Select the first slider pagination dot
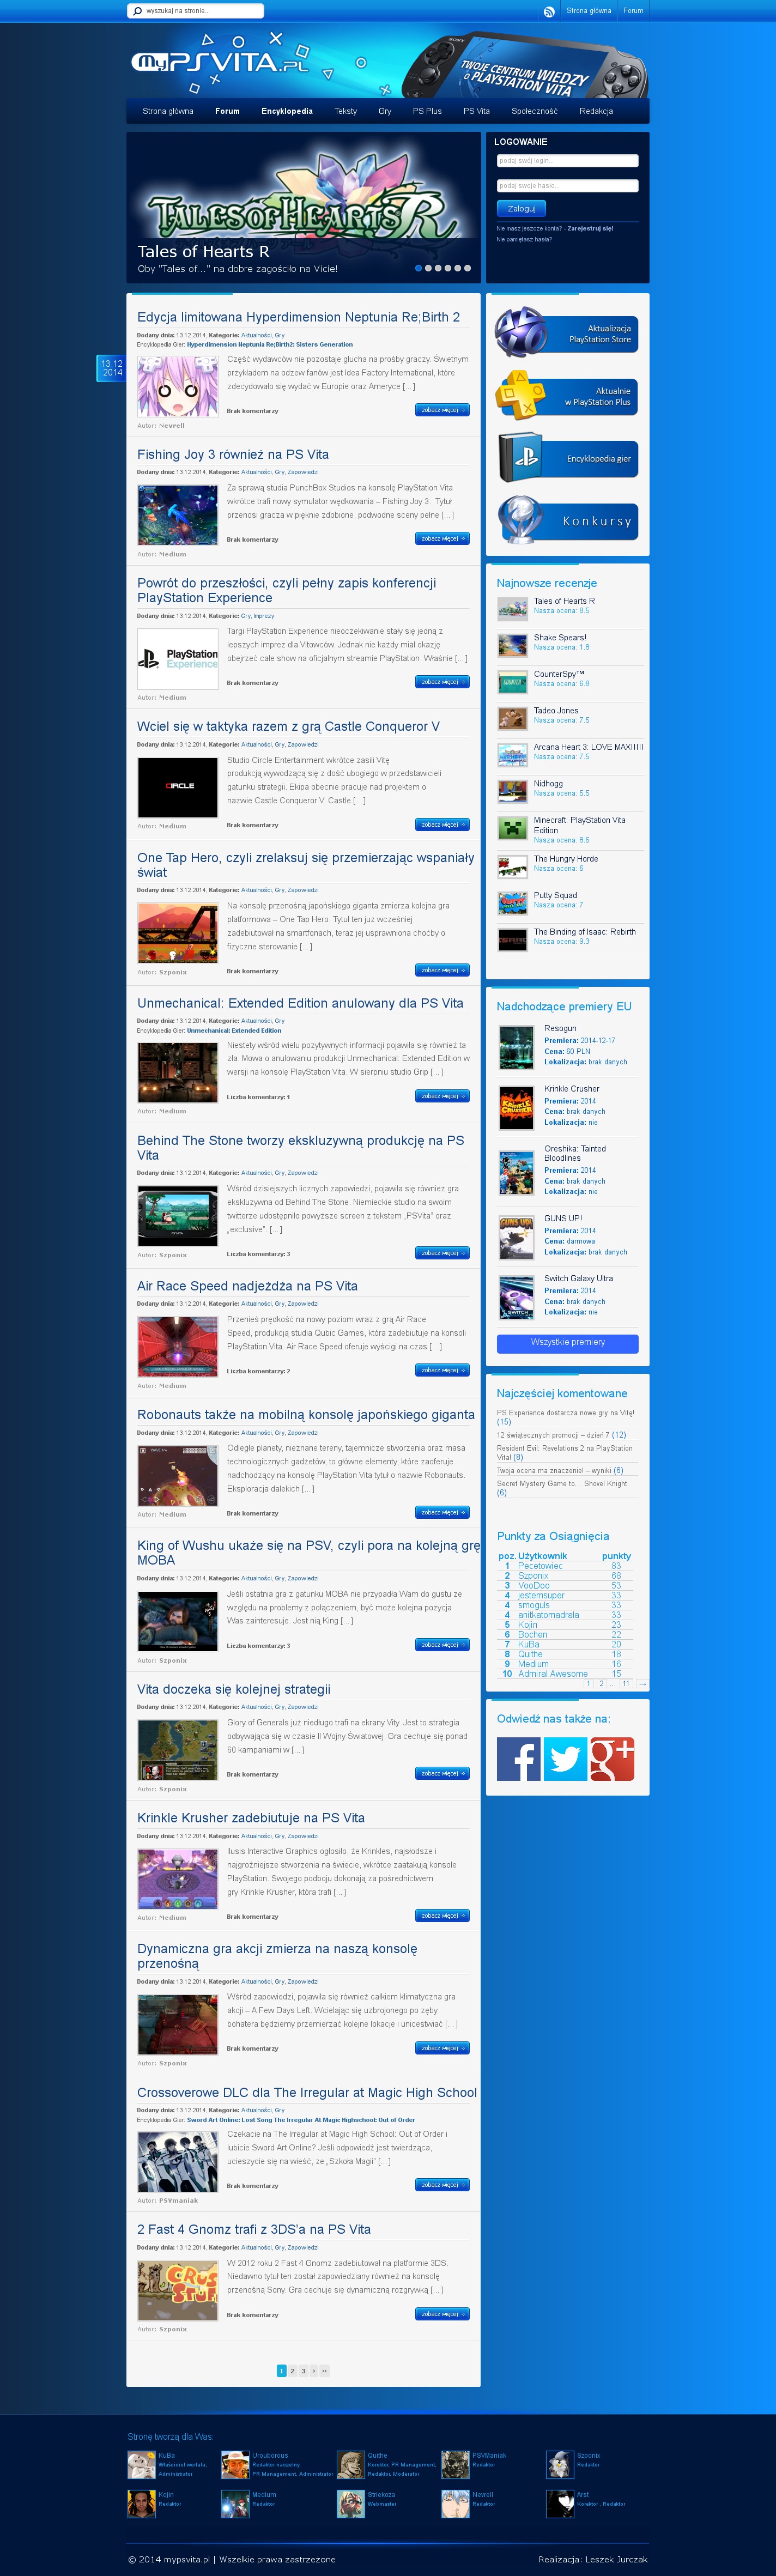Screen dimensions: 776x2576 (x=418, y=268)
